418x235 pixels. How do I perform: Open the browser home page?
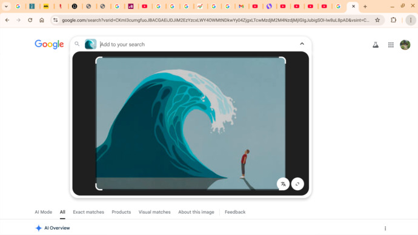(42, 20)
